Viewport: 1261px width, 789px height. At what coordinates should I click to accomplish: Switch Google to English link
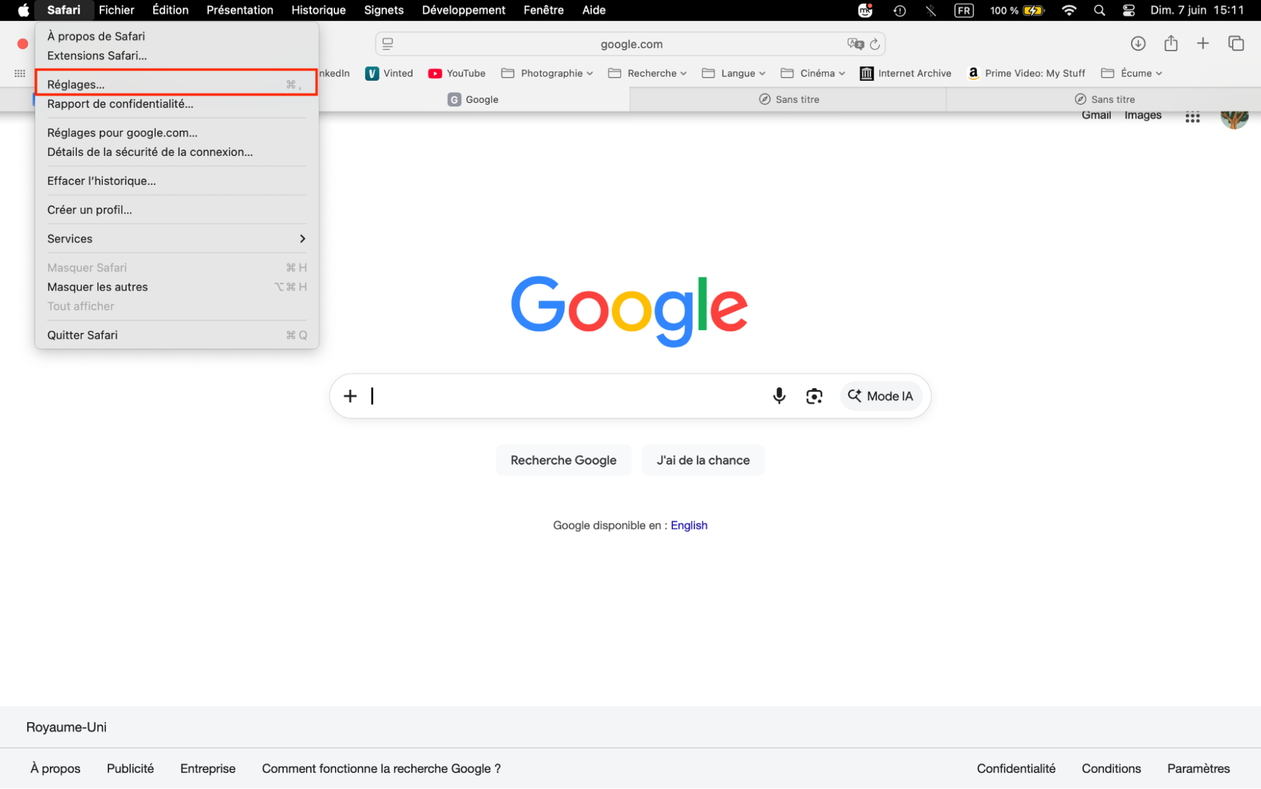[689, 525]
